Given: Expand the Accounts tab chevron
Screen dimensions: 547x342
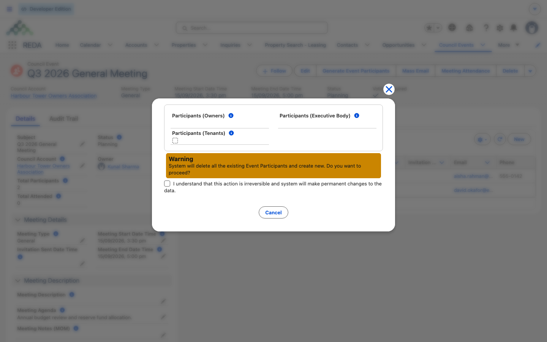Looking at the screenshot, I should tap(156, 45).
